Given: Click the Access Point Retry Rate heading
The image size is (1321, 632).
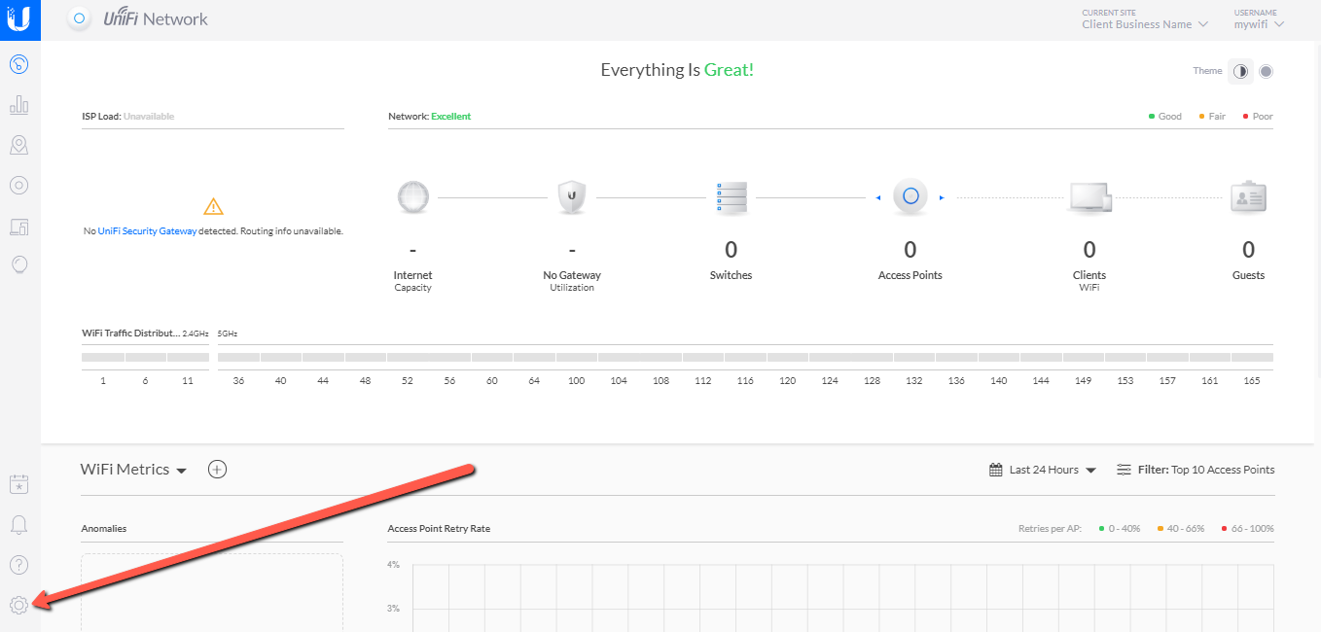Looking at the screenshot, I should coord(439,529).
